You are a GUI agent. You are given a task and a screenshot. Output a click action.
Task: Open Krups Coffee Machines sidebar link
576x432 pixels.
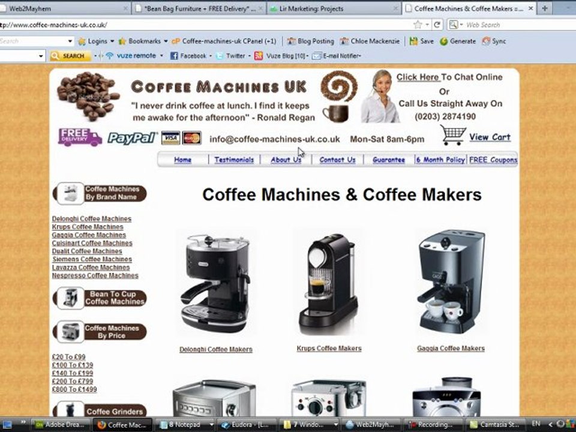[88, 227]
